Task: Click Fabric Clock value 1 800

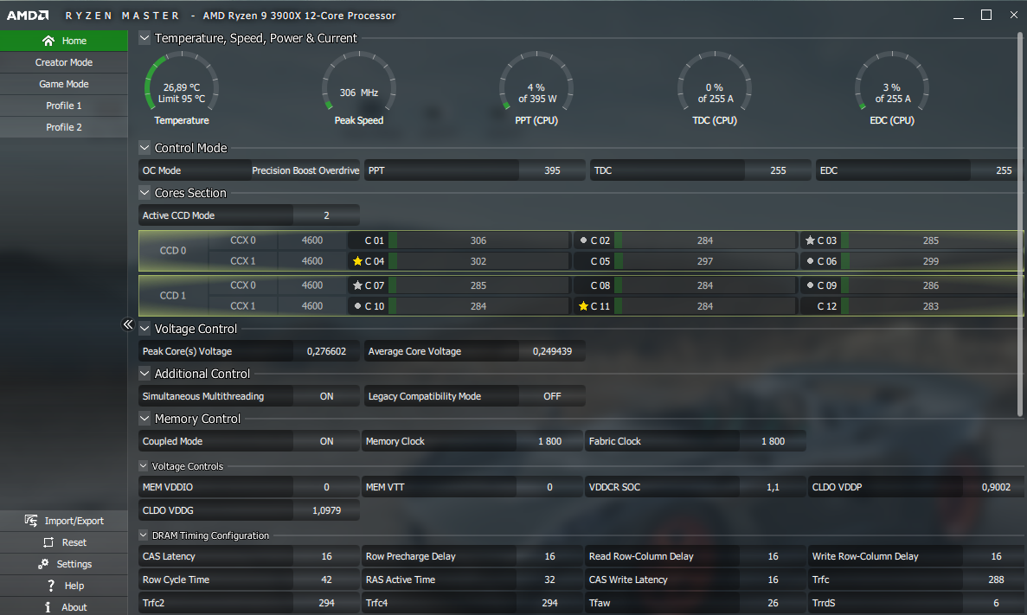Action: (x=773, y=441)
